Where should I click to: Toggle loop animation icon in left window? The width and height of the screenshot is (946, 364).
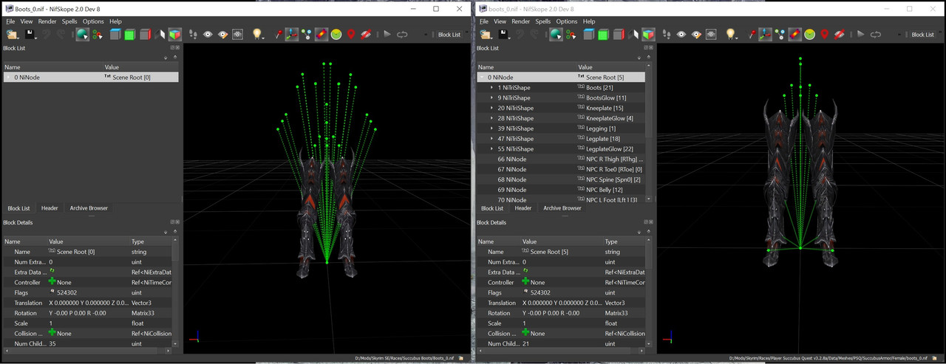(x=402, y=34)
